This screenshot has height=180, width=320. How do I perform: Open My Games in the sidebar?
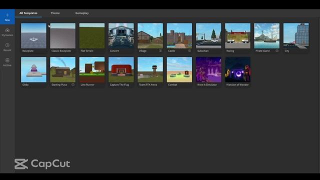(7, 32)
